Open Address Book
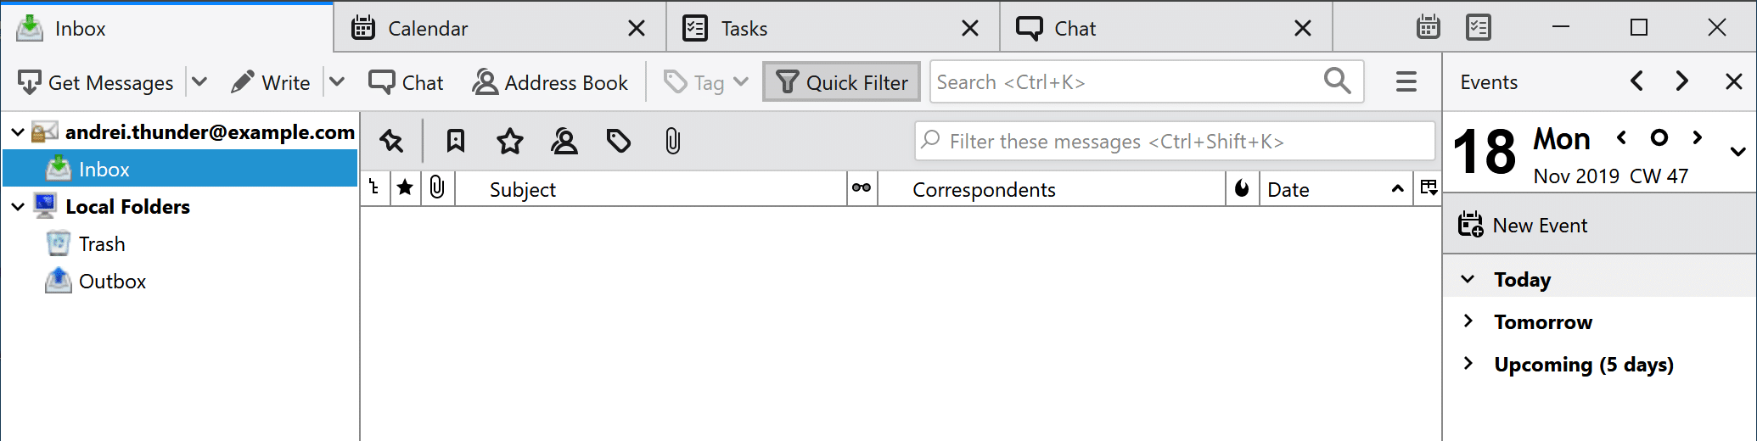Viewport: 1757px width, 441px height. click(550, 82)
